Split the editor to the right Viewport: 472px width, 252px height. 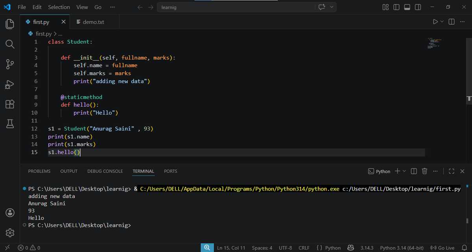tap(452, 22)
